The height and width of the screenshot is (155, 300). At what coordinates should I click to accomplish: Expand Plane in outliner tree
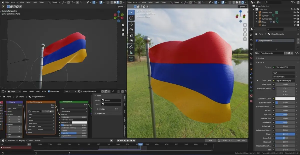coord(257,22)
